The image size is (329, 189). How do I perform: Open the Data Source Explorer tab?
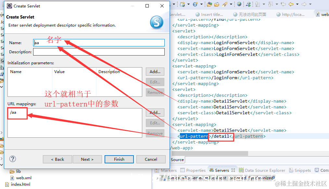pos(262,170)
